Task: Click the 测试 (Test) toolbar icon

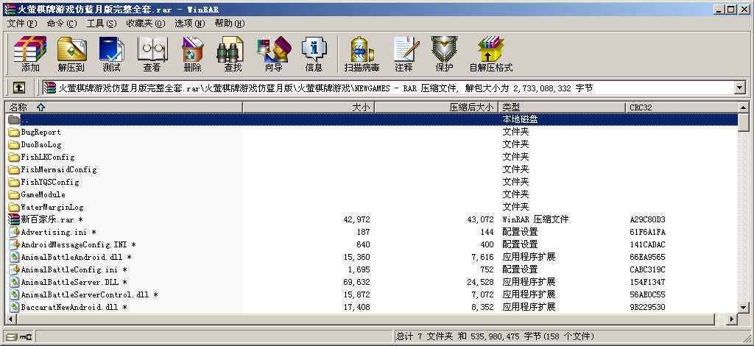Action: tap(111, 49)
